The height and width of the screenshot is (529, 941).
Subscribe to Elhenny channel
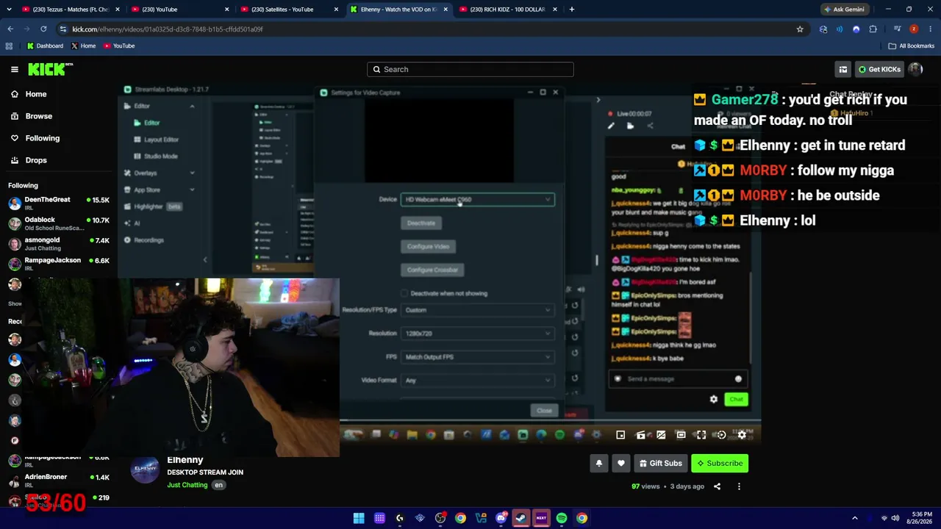tap(720, 464)
